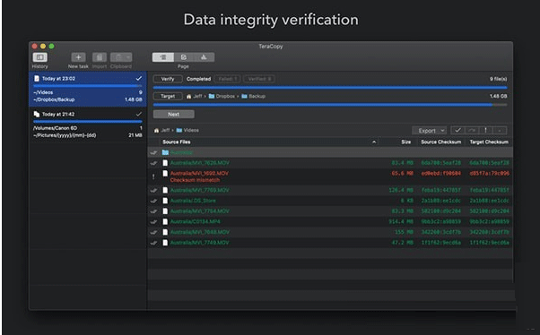The height and width of the screenshot is (335, 540).
Task: Click the Verify button
Action: point(168,79)
